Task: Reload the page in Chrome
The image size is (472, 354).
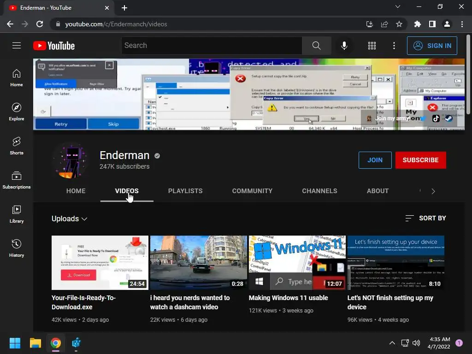Action: 40,24
